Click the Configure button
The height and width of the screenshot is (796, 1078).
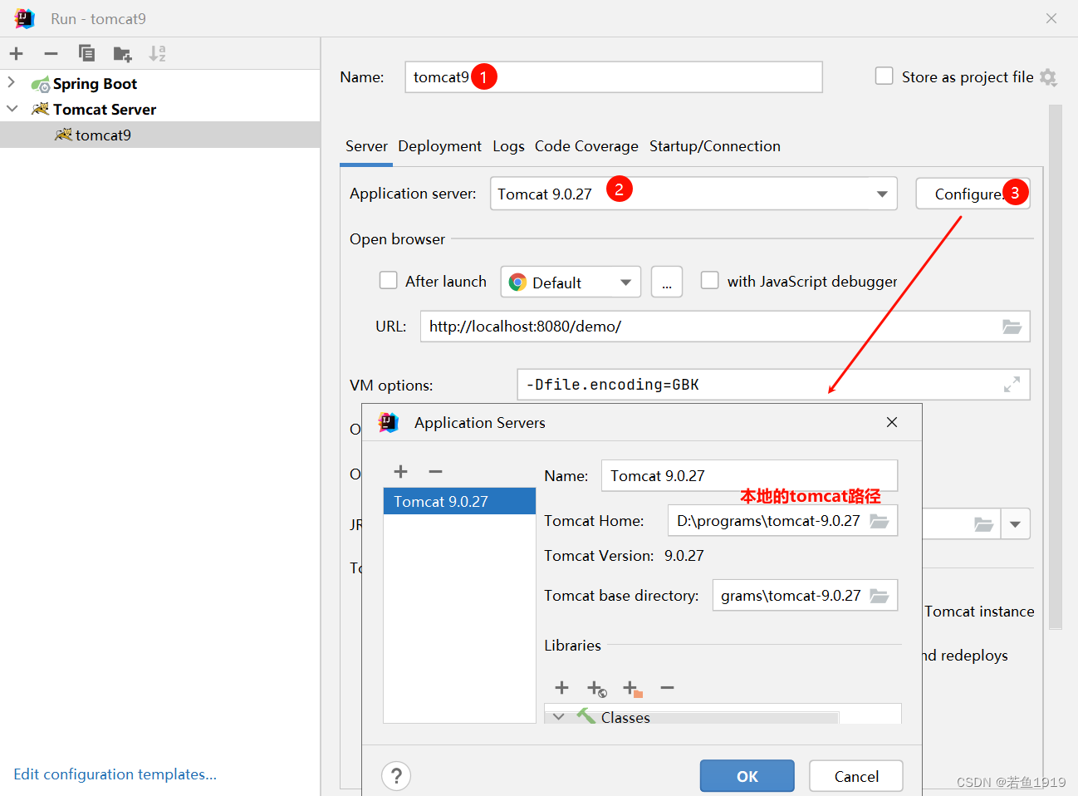click(973, 194)
